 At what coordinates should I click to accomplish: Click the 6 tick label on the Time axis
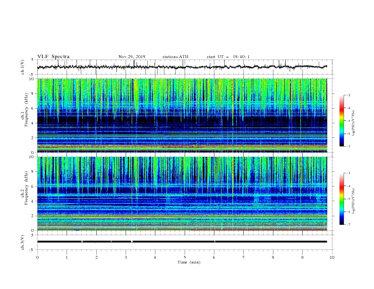coord(214,257)
